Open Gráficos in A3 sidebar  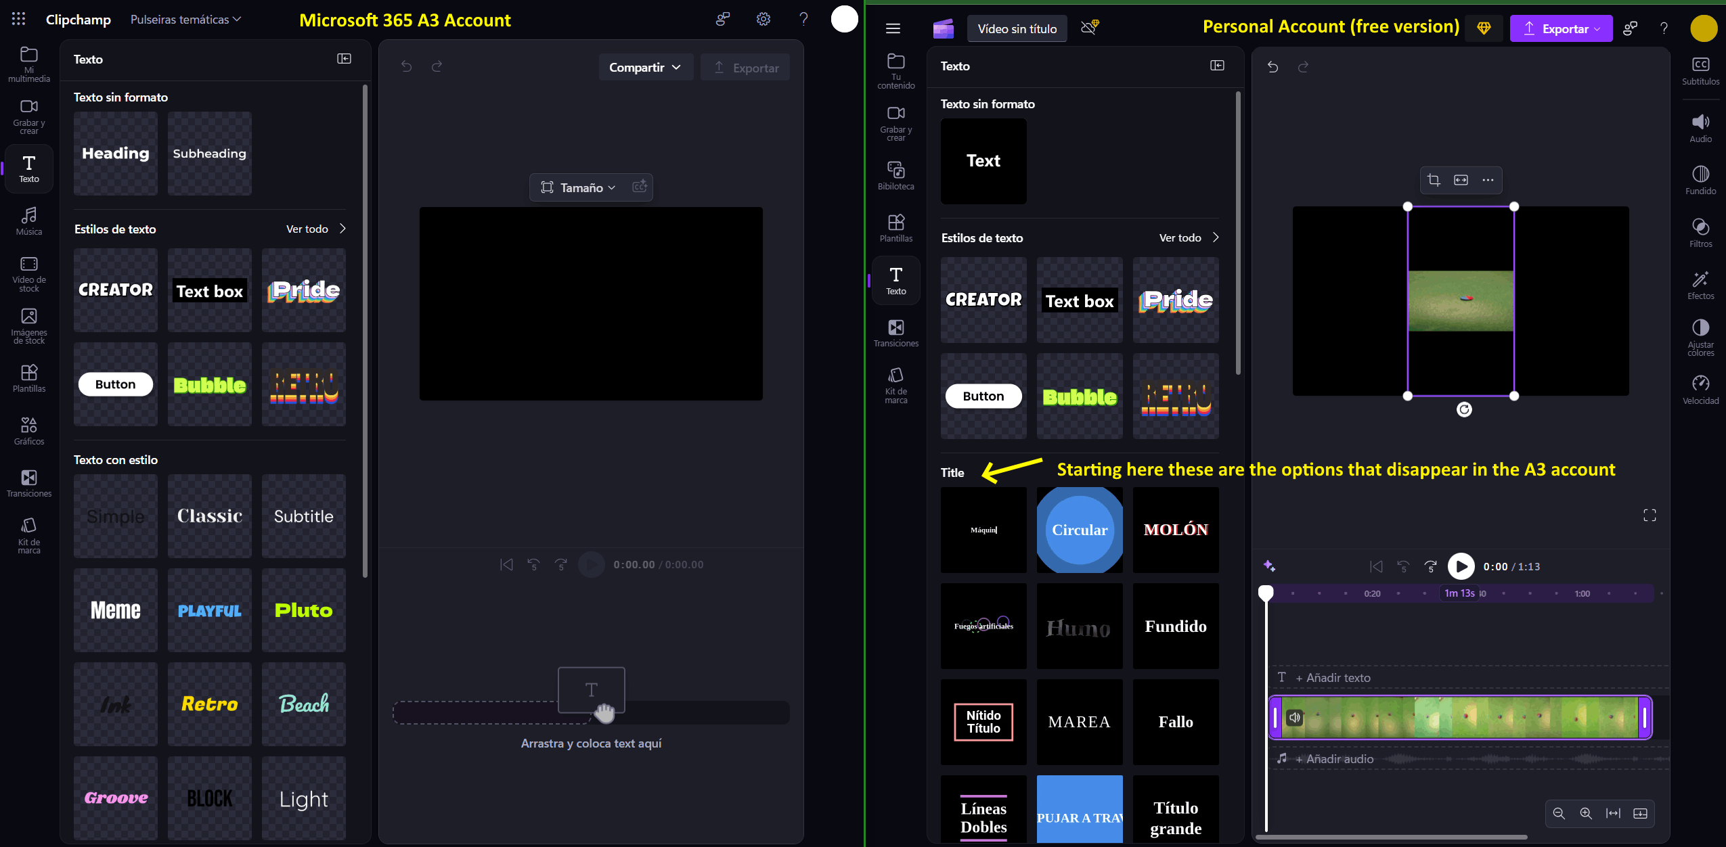[x=29, y=432]
